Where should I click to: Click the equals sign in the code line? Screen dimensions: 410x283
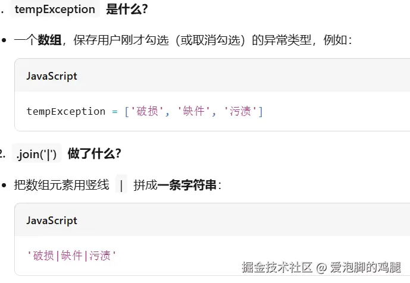click(115, 112)
